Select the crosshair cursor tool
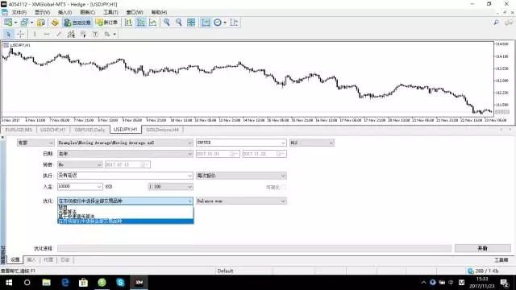 [20, 34]
